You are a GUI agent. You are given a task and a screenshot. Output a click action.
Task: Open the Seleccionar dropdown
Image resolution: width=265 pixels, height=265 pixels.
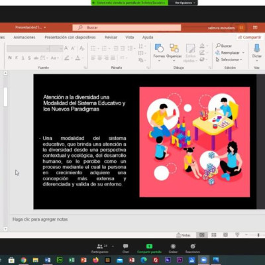(229, 60)
